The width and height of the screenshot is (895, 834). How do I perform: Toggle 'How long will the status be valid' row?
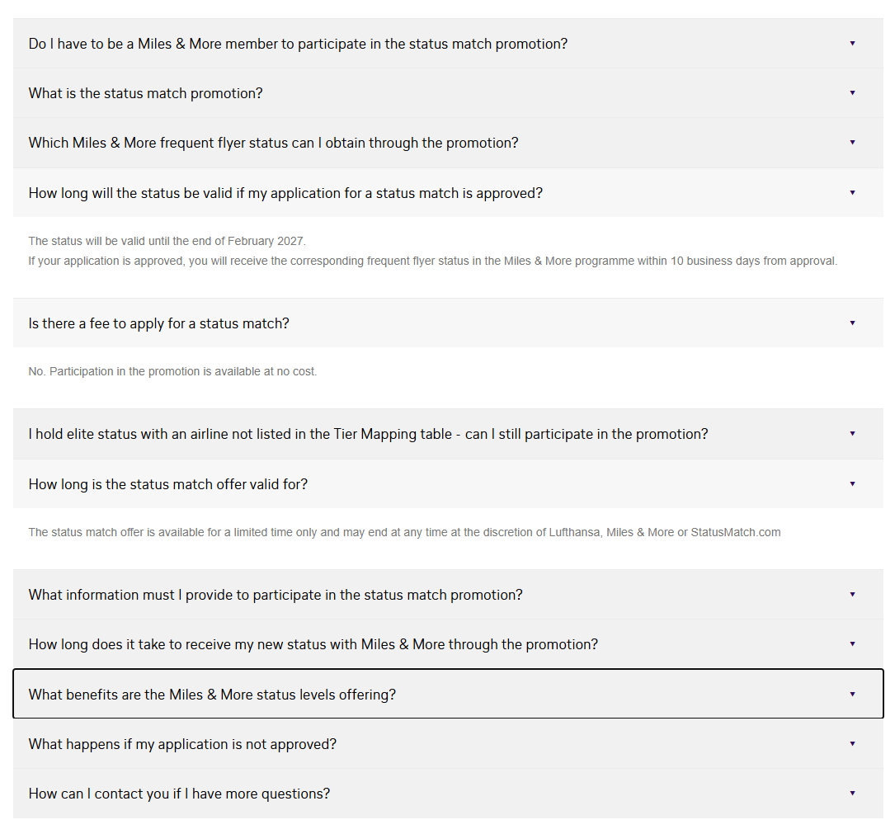[x=285, y=193]
